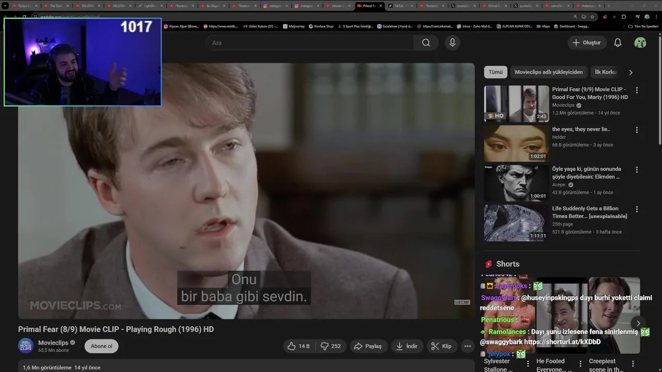Open the Movieclips channel name link
This screenshot has width=662, height=372.
(x=53, y=343)
